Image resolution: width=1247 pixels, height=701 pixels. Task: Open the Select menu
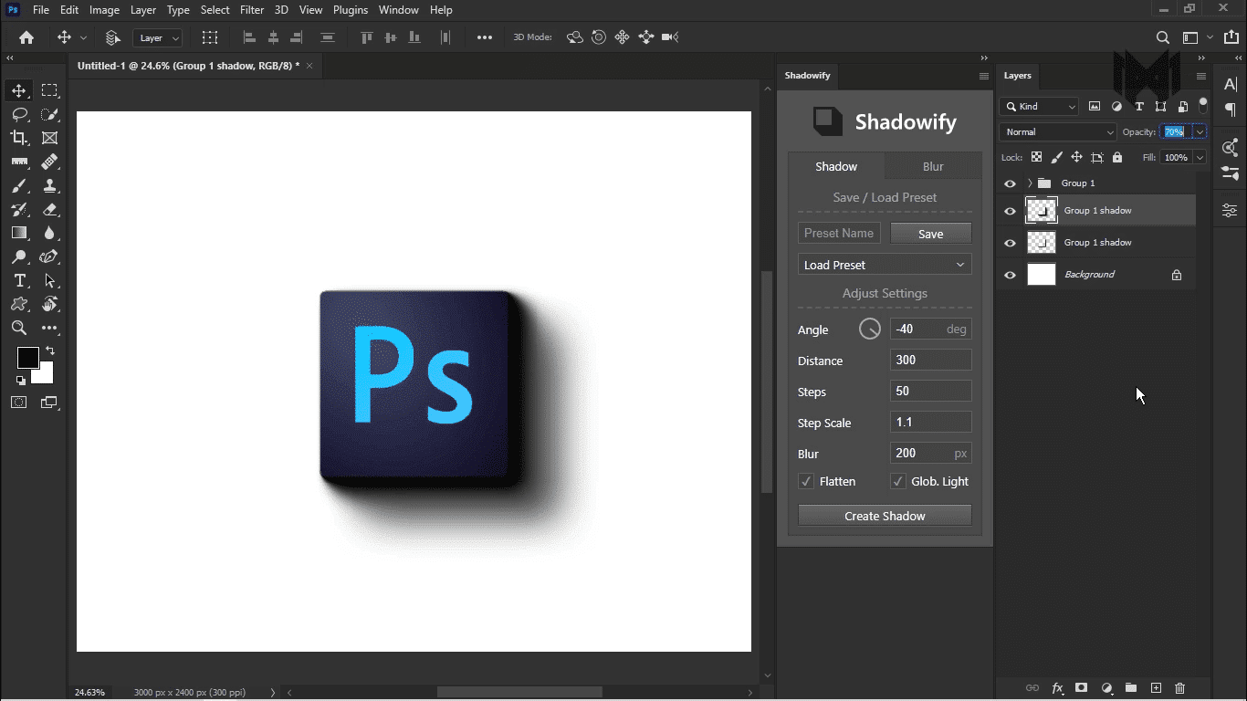tap(215, 10)
